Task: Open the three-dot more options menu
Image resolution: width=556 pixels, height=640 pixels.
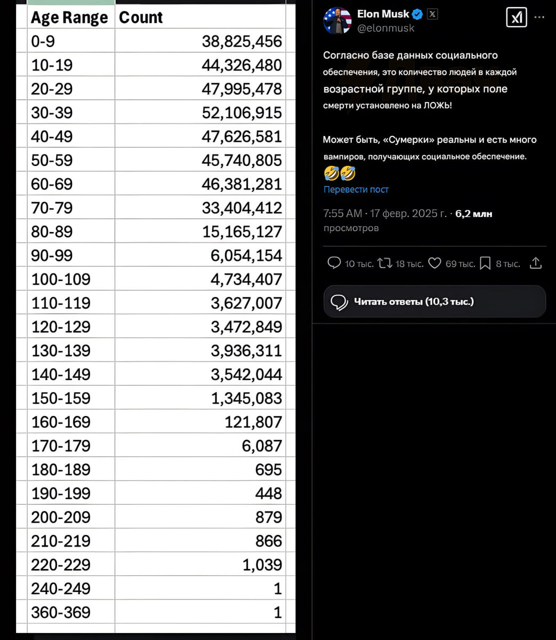Action: pyautogui.click(x=539, y=17)
